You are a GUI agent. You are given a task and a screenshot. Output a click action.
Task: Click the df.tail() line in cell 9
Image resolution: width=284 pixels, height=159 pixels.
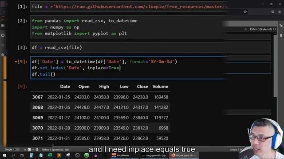(x=43, y=74)
